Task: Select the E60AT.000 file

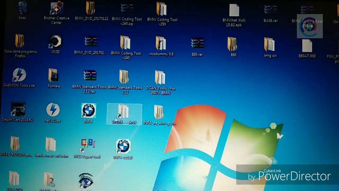Action: pos(307,49)
